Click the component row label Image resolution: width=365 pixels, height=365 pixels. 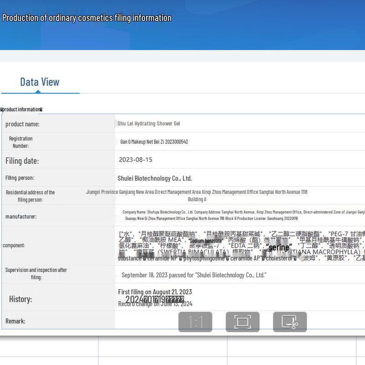point(14,245)
